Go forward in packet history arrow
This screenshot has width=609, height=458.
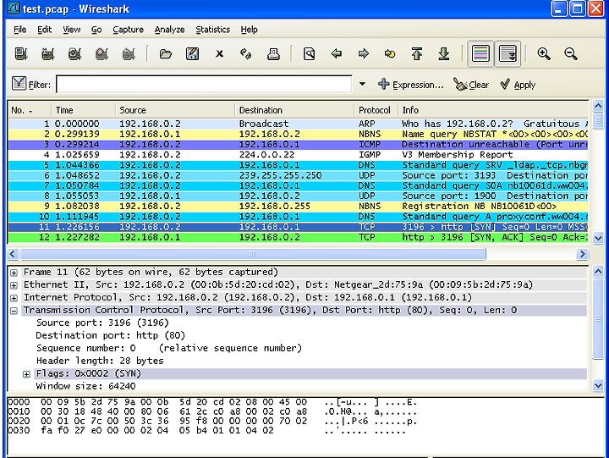pyautogui.click(x=364, y=53)
